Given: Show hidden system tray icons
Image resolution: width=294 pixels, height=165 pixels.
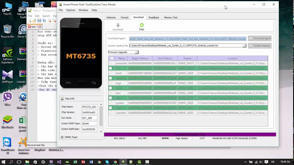Looking at the screenshot, I should [x=245, y=162].
